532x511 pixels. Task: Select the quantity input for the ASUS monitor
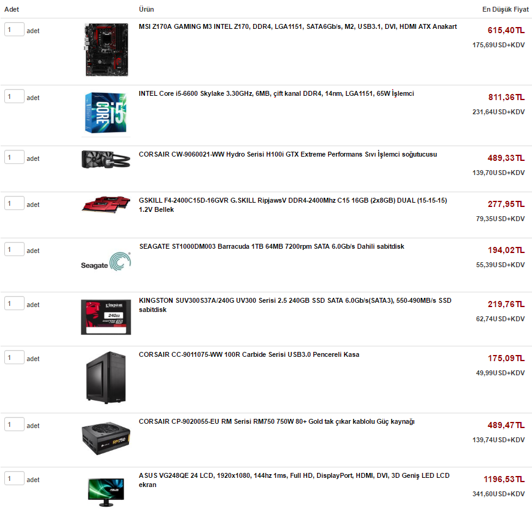click(x=14, y=478)
